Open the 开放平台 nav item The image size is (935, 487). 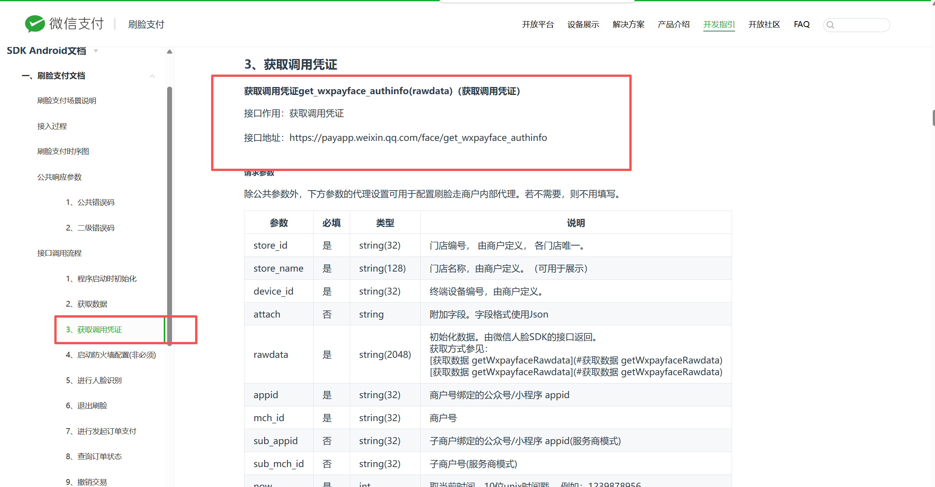click(537, 24)
